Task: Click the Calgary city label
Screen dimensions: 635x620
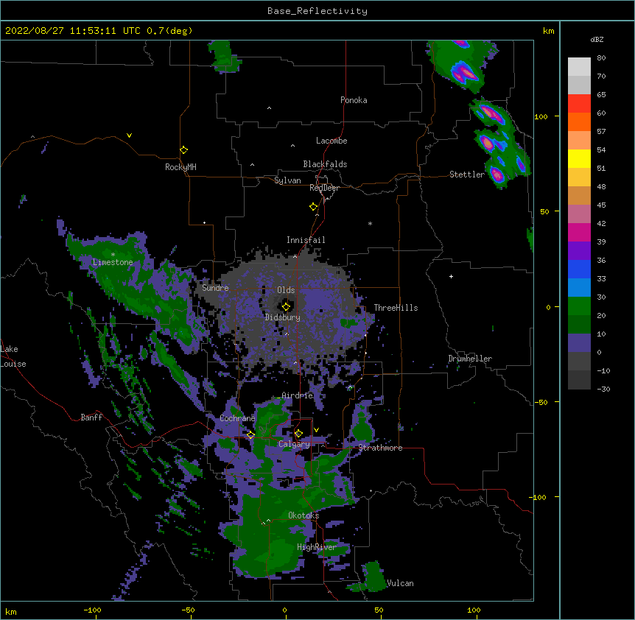Action: coord(294,444)
